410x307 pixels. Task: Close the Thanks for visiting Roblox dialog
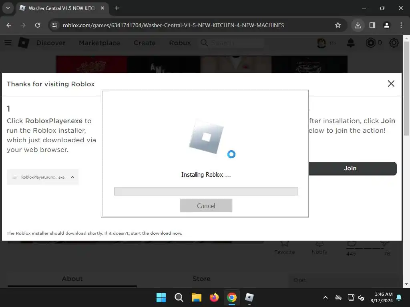pyautogui.click(x=391, y=84)
